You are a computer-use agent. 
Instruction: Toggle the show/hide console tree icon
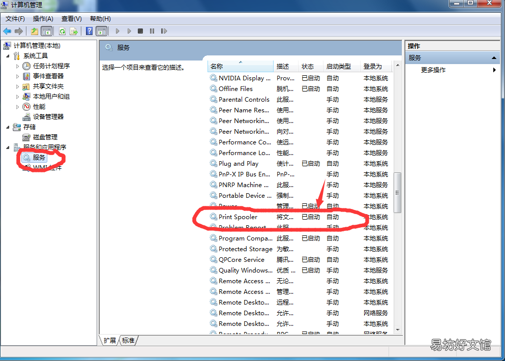click(47, 31)
